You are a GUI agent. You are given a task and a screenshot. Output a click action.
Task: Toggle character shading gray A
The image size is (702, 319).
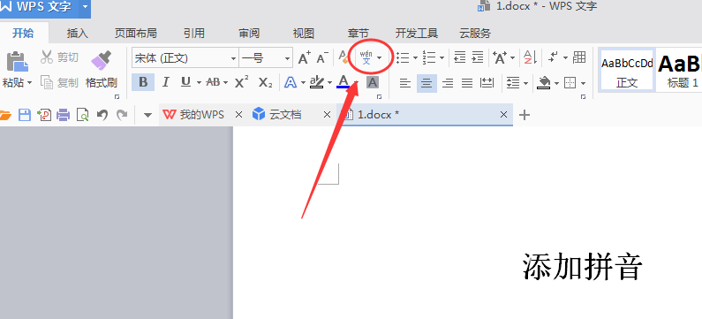(x=373, y=82)
